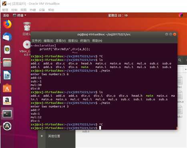Open Ubuntu Software store icon
Screen dimensions: 187x148
pyautogui.click(x=7, y=88)
